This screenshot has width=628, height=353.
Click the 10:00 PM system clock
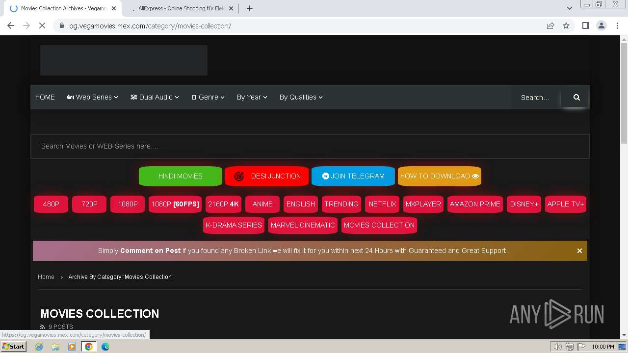(x=603, y=347)
